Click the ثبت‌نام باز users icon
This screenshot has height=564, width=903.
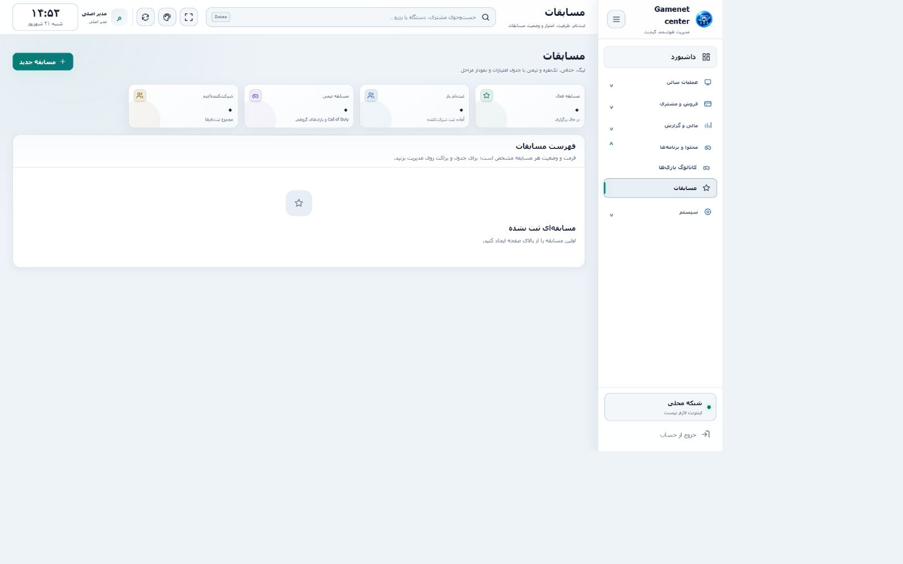pos(371,96)
